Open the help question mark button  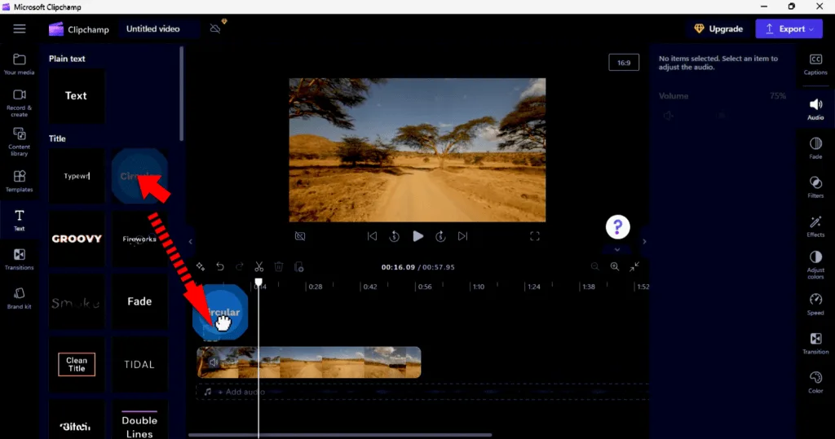pyautogui.click(x=618, y=227)
